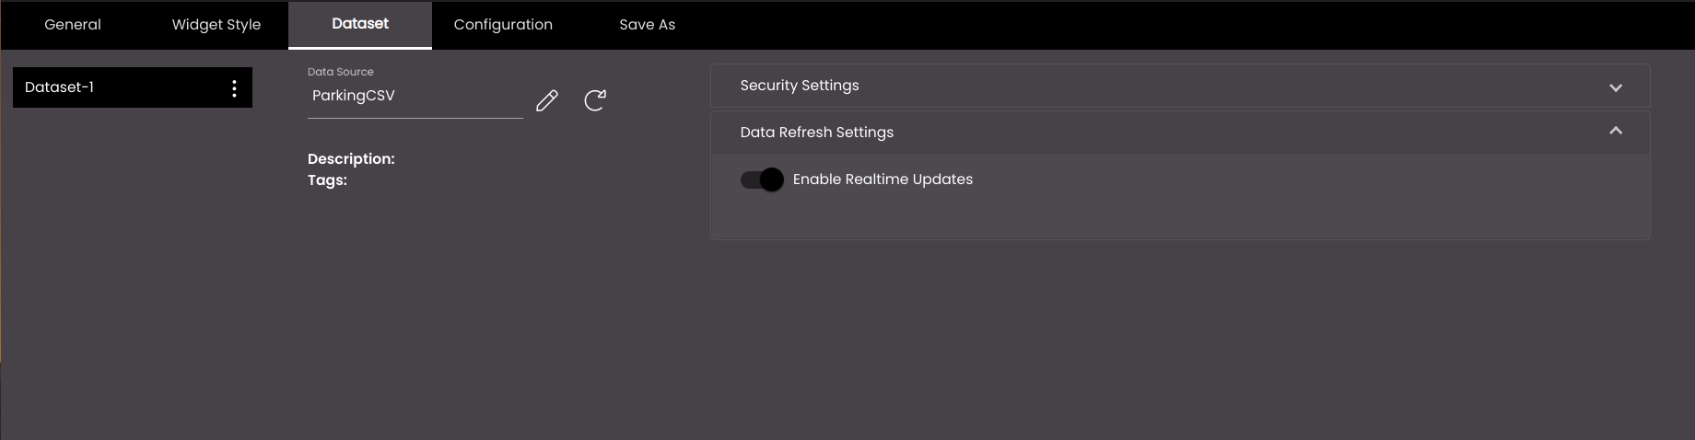This screenshot has width=1695, height=440.
Task: Switch to the General tab
Action: [x=73, y=25]
